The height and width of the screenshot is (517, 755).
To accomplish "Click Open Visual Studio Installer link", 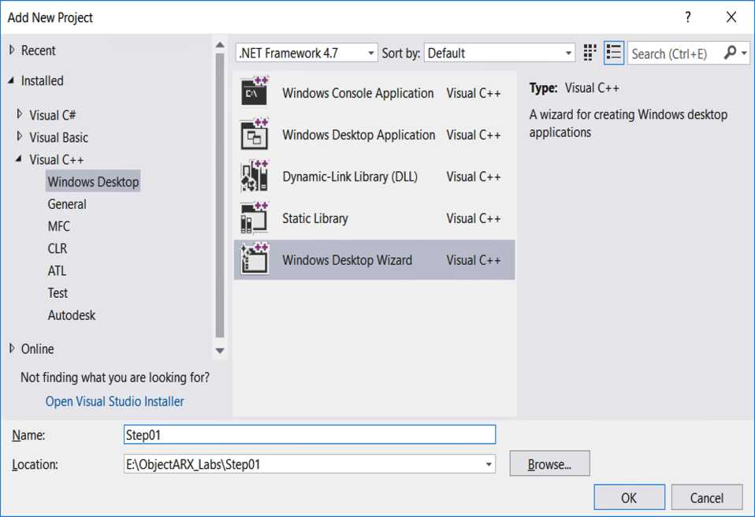I will coord(114,401).
